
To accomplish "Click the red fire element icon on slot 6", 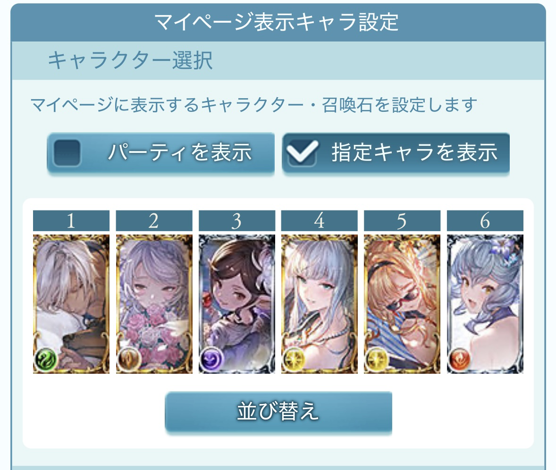I will click(x=460, y=360).
